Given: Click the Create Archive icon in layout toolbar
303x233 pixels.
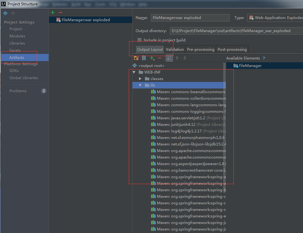Looking at the screenshot, I should click(x=144, y=58).
